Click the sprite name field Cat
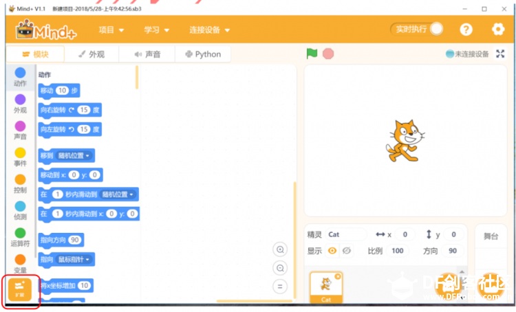Image resolution: width=516 pixels, height=312 pixels. click(x=346, y=234)
